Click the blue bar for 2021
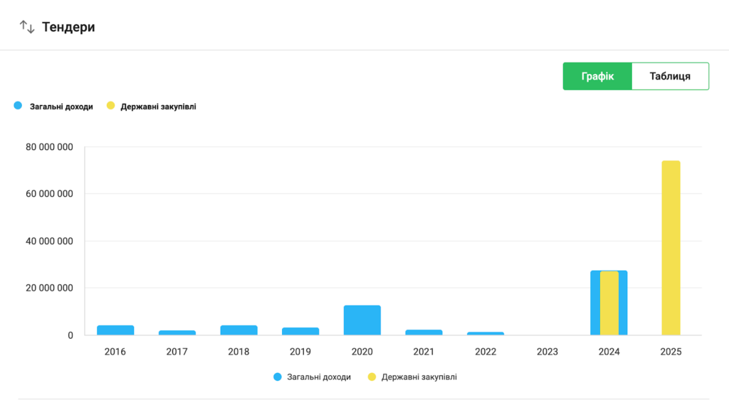This screenshot has width=729, height=405. 424,333
